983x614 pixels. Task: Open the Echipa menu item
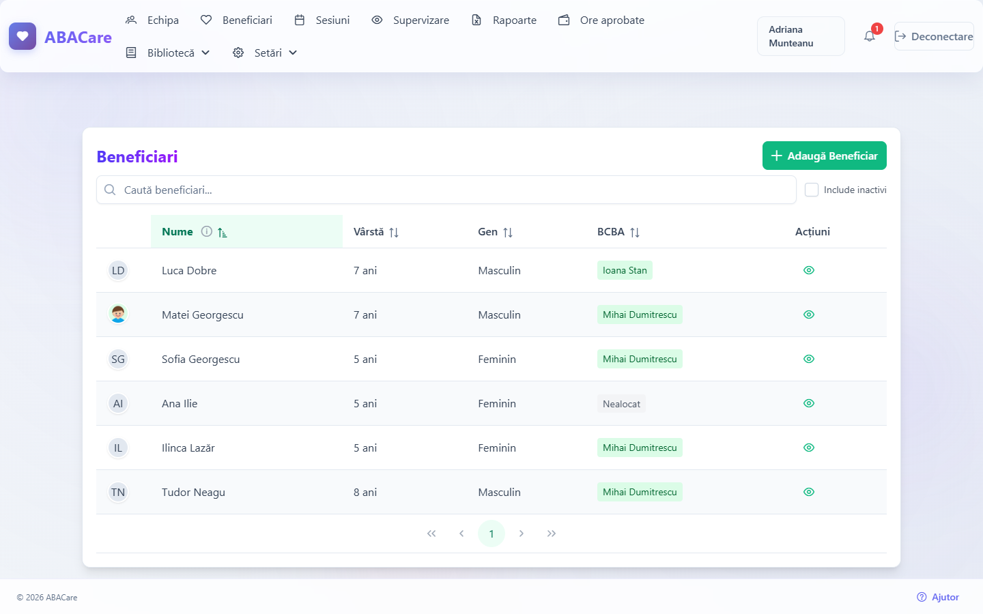(x=152, y=20)
